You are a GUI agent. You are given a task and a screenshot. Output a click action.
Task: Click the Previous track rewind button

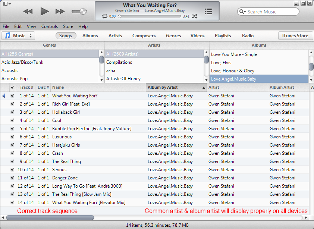(28, 12)
